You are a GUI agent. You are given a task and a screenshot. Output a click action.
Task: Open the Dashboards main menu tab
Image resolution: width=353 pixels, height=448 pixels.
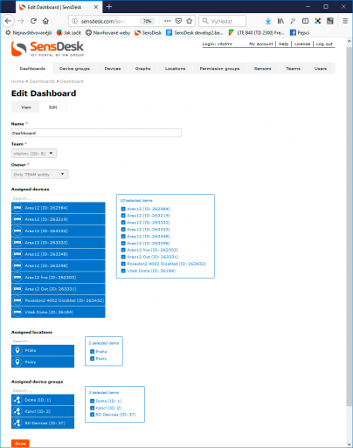tap(32, 68)
